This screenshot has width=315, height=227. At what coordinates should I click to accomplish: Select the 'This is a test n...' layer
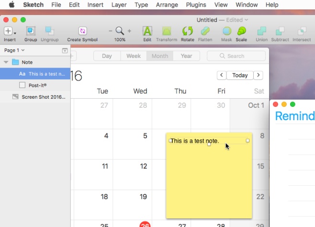coord(35,74)
